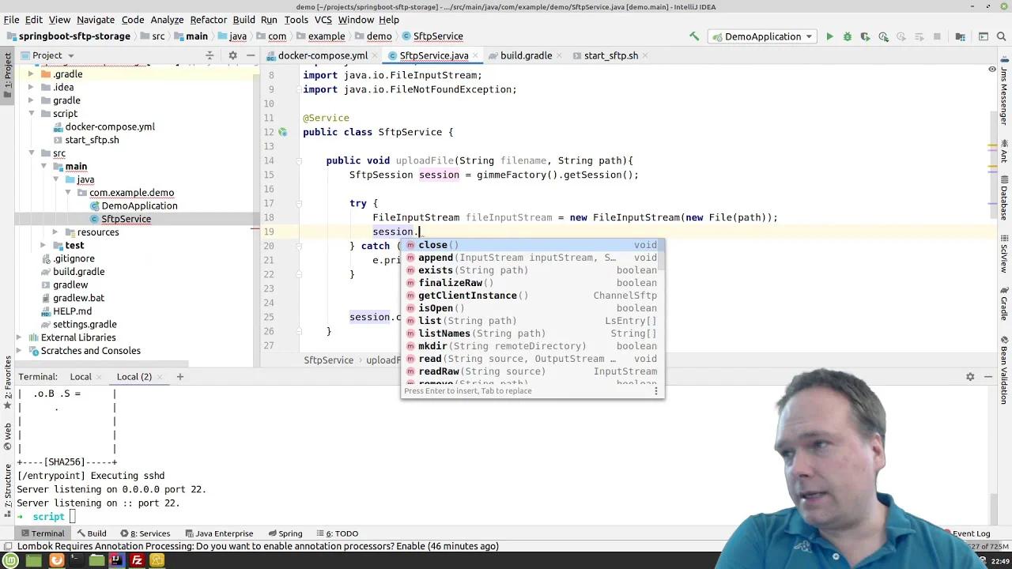
Task: Open the DemoApplication run configuration dropdown
Action: click(763, 36)
